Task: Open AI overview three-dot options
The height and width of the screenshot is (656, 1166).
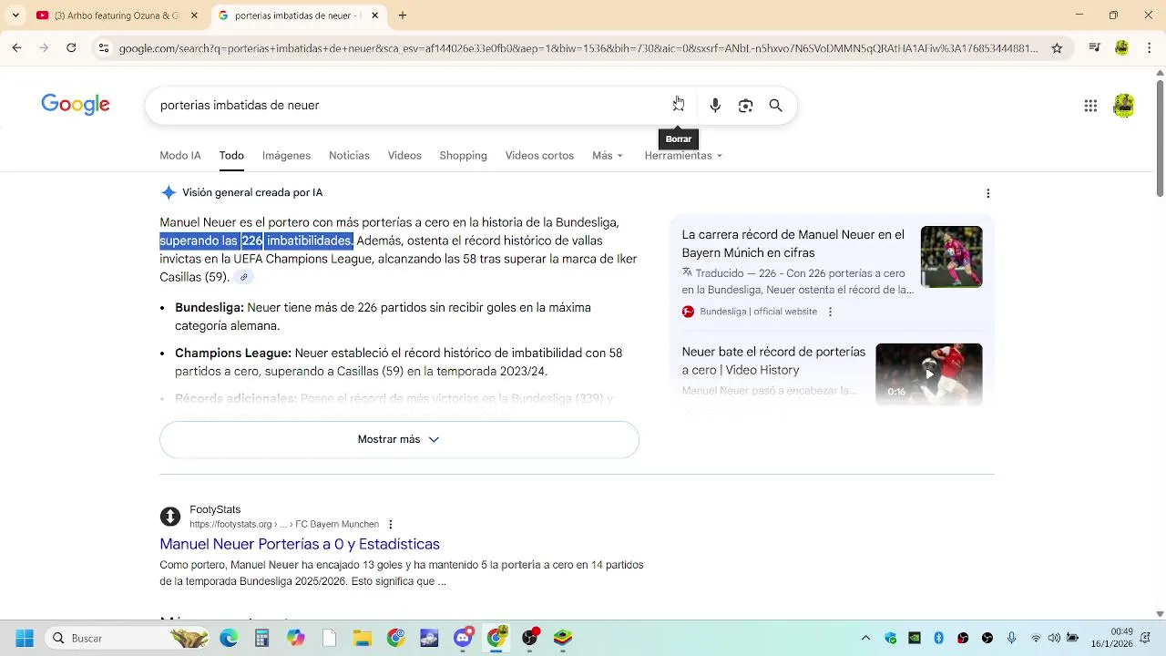Action: [x=988, y=193]
